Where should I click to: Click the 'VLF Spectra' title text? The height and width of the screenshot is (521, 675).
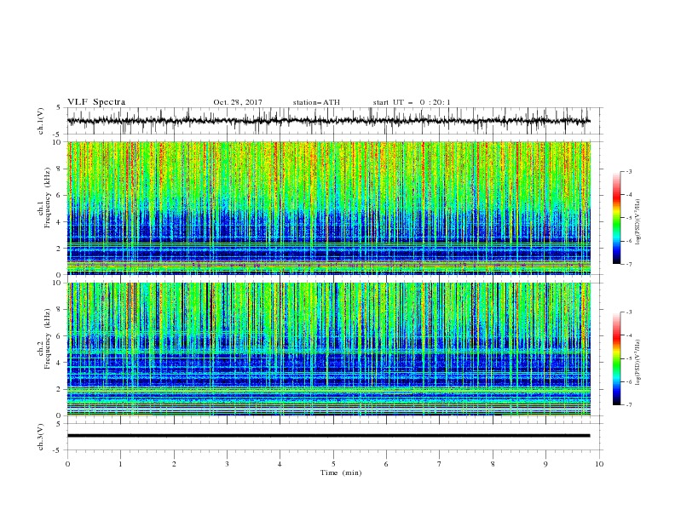tap(96, 102)
